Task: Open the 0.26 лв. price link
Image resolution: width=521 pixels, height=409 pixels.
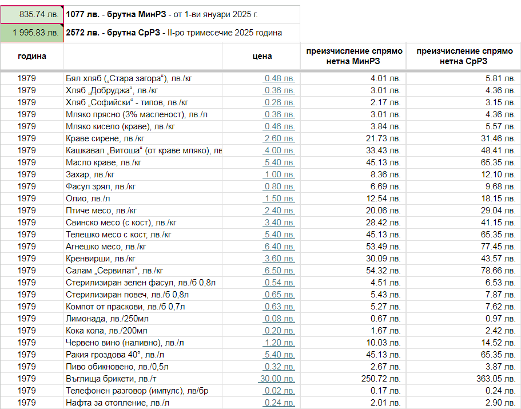Action: coord(280,102)
